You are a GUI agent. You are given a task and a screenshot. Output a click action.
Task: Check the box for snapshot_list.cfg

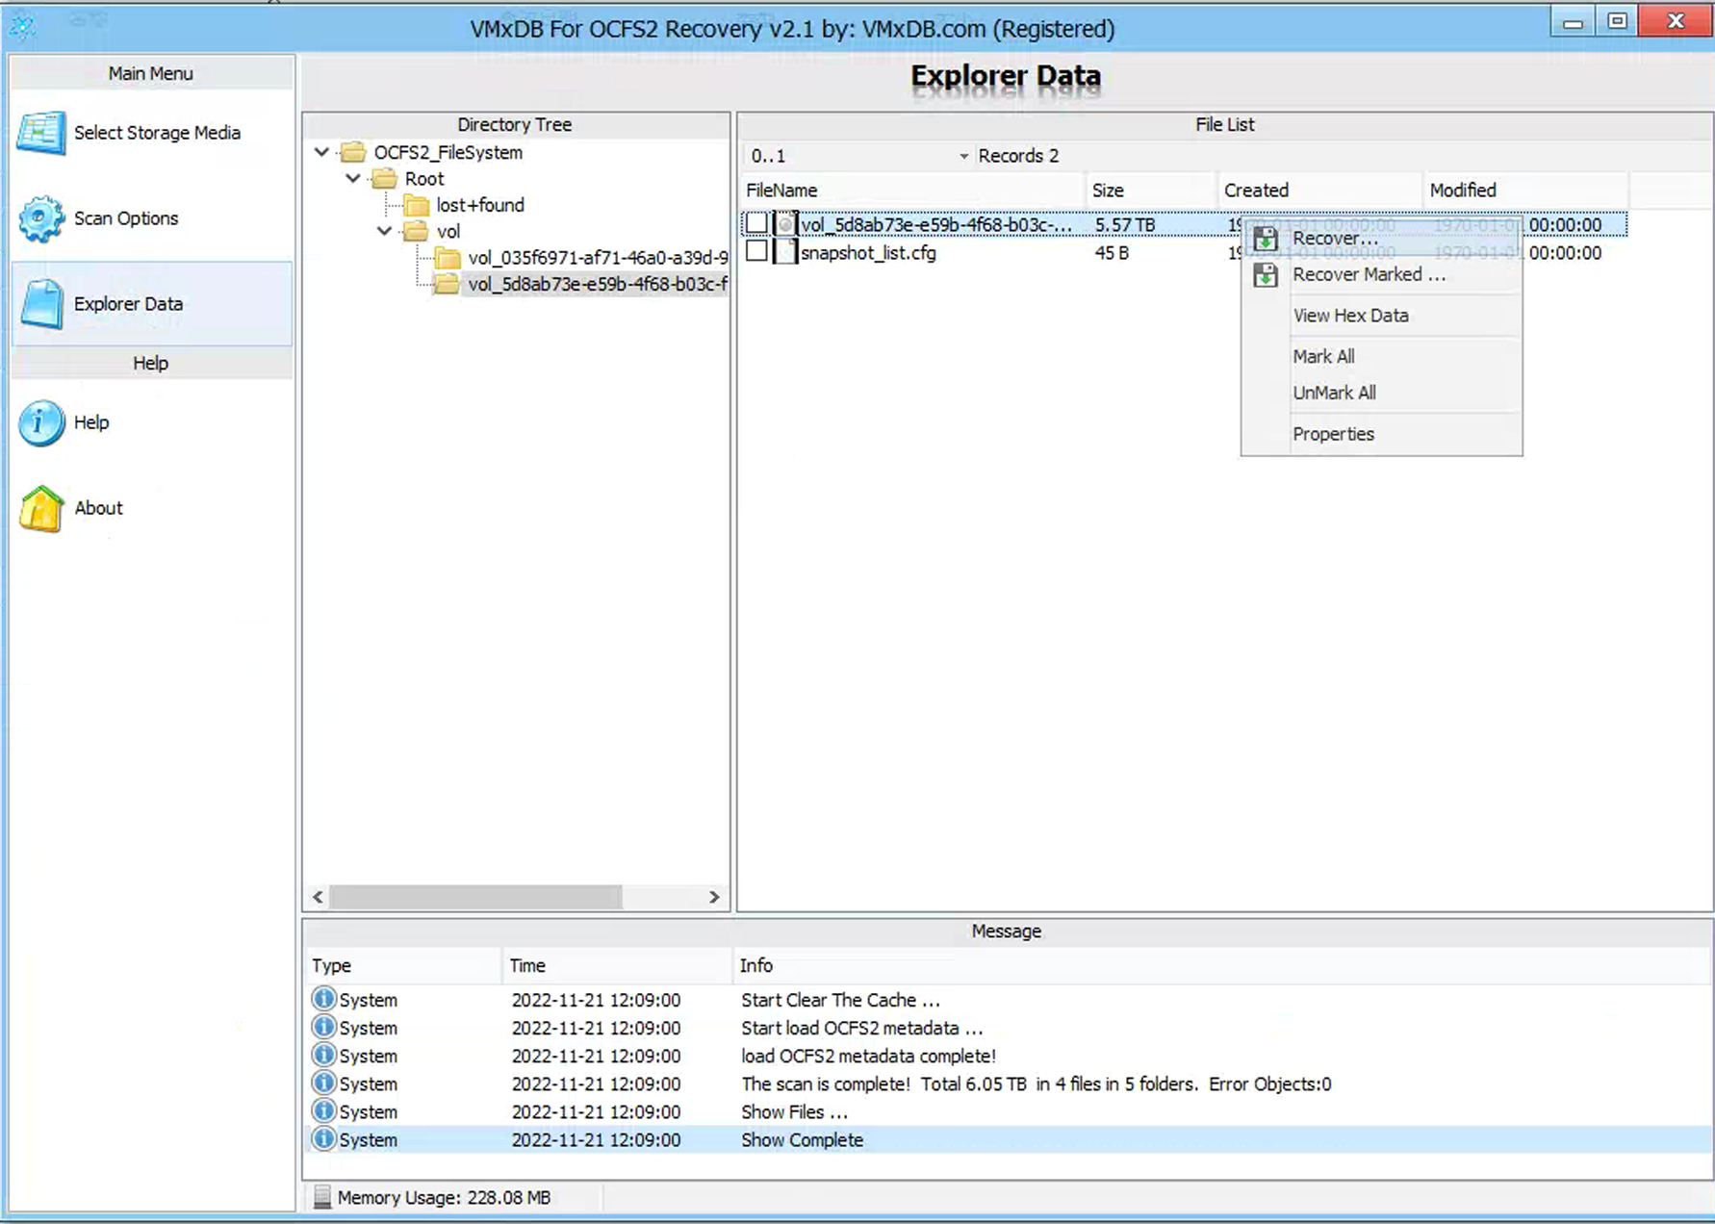[x=757, y=251]
